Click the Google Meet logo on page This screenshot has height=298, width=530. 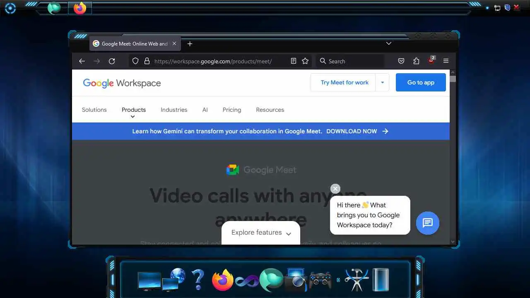pyautogui.click(x=261, y=170)
